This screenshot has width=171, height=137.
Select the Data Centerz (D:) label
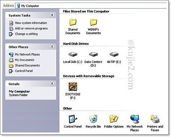pos(93,64)
